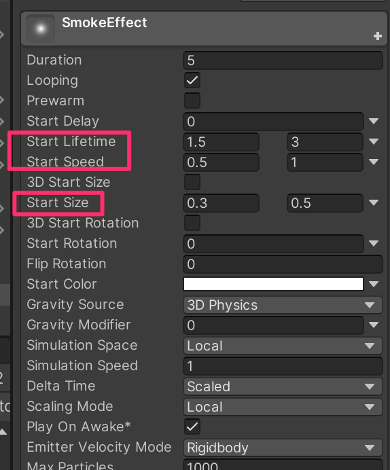Disable the Looping checkbox
The width and height of the screenshot is (390, 470).
(x=192, y=80)
